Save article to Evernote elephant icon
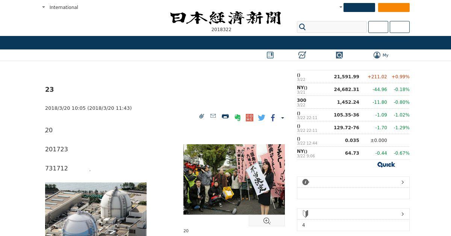Image resolution: width=451 pixels, height=236 pixels. click(238, 118)
